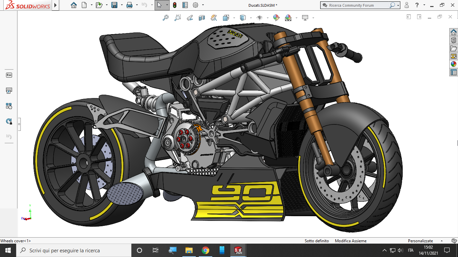This screenshot has width=458, height=257.
Task: Open File Explorer from the taskbar
Action: [189, 250]
